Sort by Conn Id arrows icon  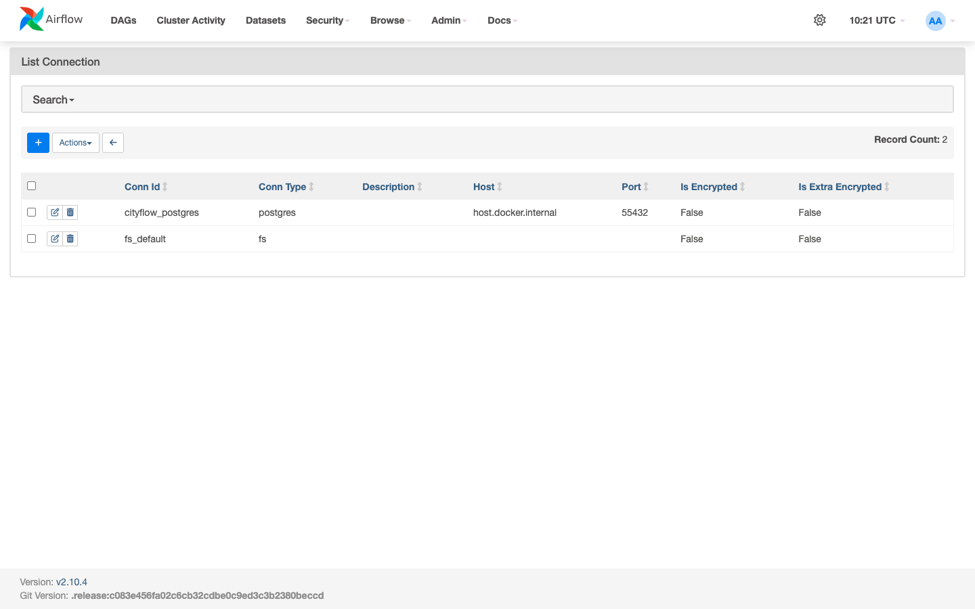click(x=165, y=187)
